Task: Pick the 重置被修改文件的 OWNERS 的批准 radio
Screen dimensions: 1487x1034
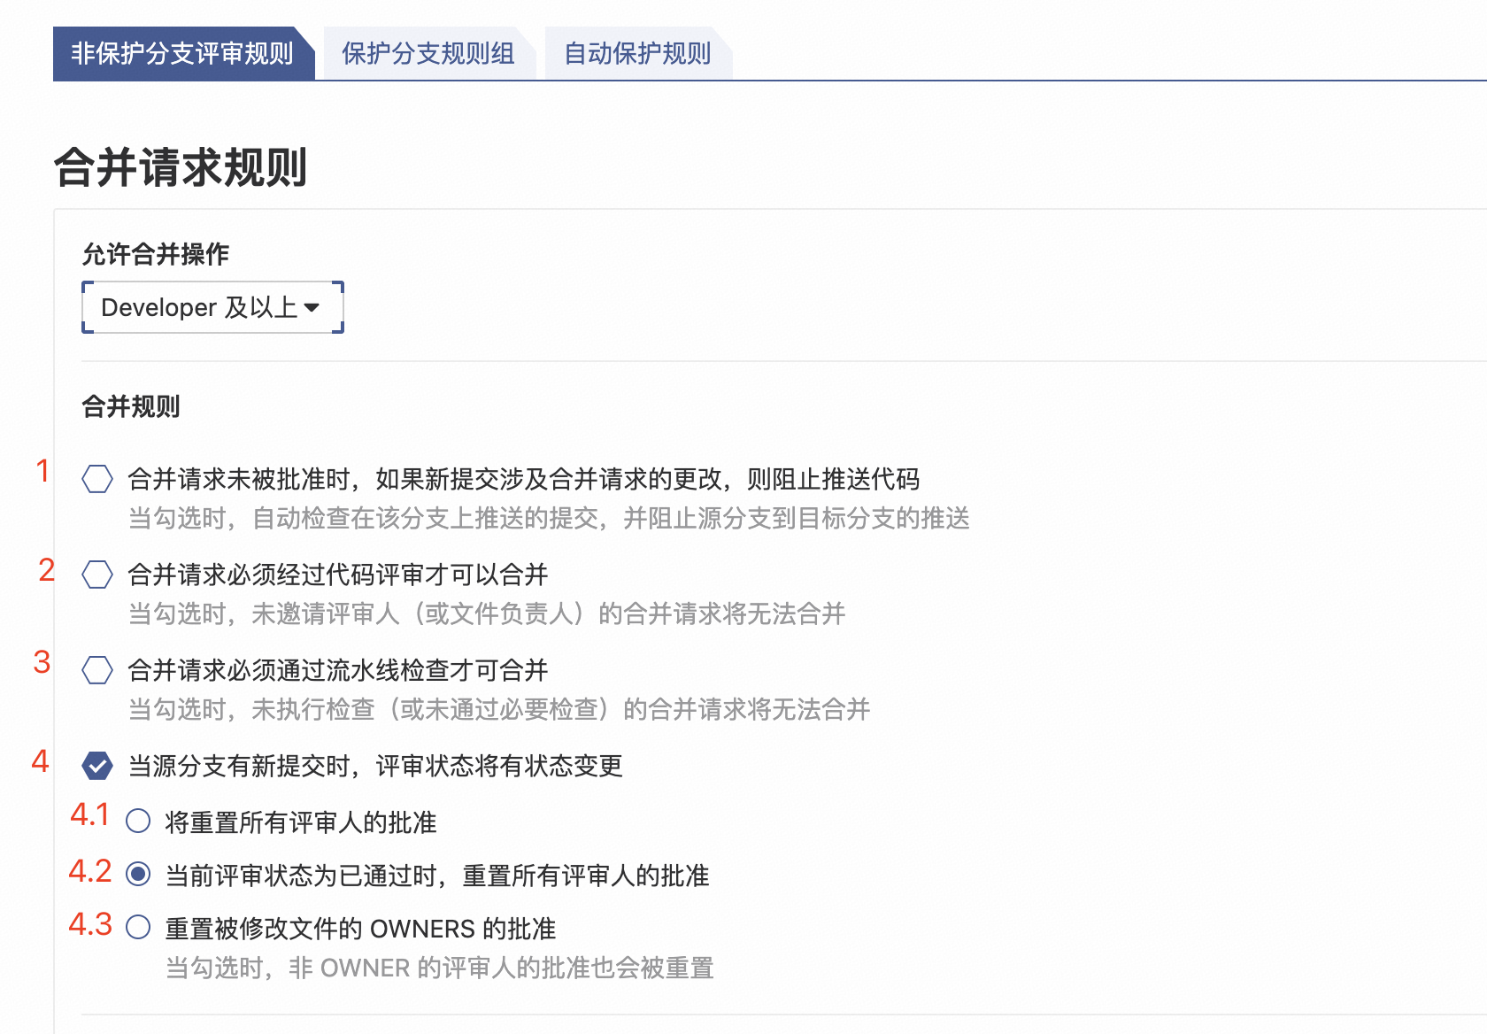Action: (138, 928)
